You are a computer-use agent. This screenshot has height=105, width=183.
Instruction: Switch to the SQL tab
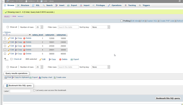(36, 5)
